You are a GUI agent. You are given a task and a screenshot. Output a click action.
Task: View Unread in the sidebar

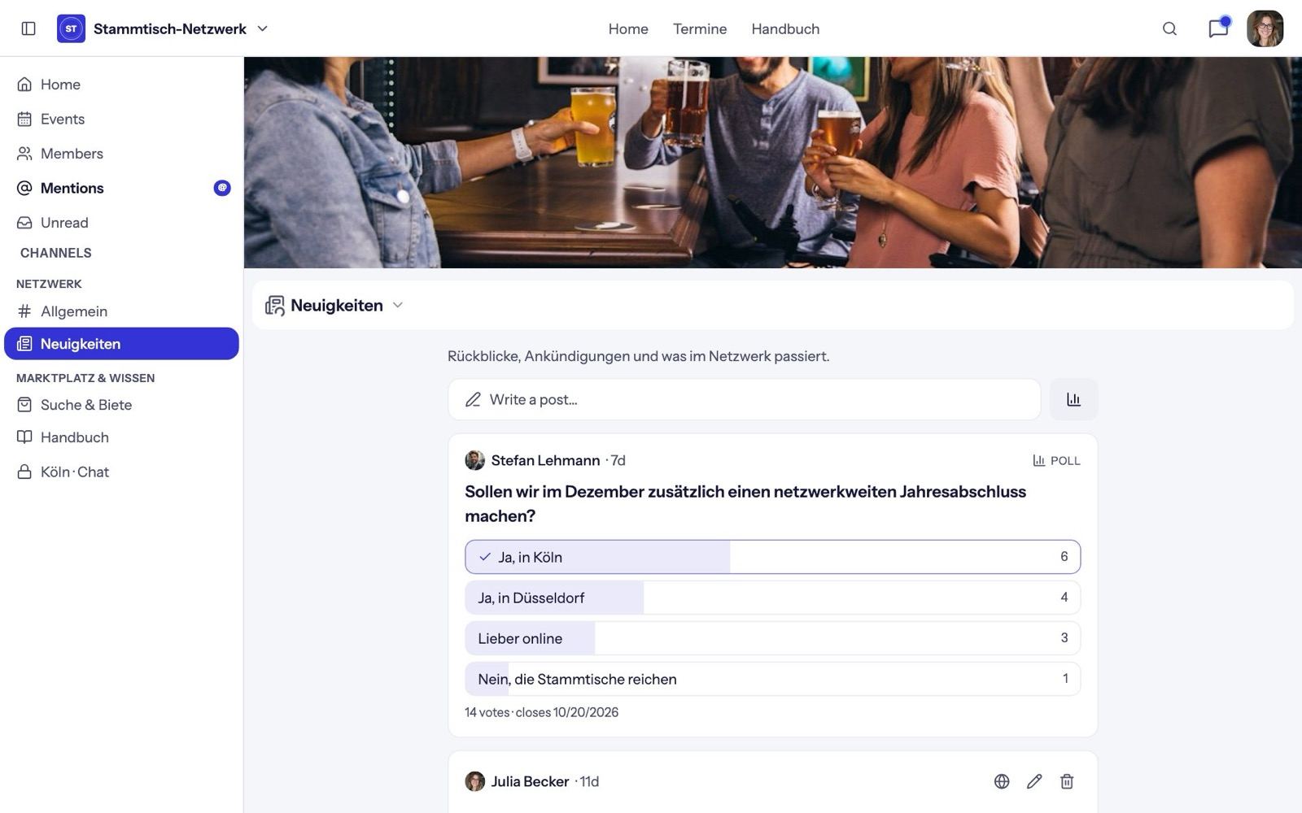click(x=121, y=223)
